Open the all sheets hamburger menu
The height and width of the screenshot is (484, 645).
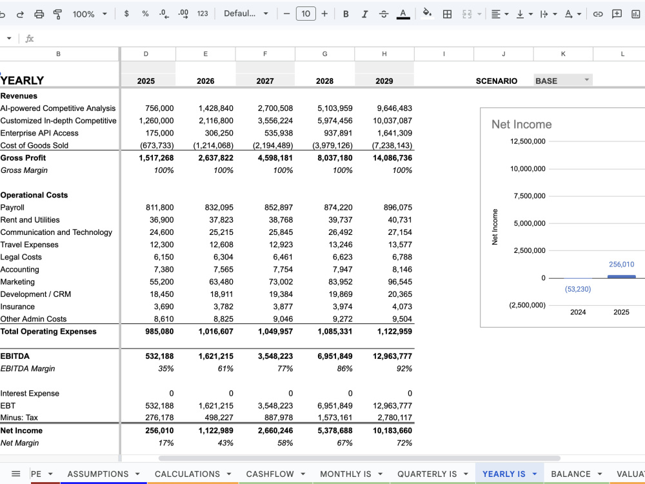(15, 474)
